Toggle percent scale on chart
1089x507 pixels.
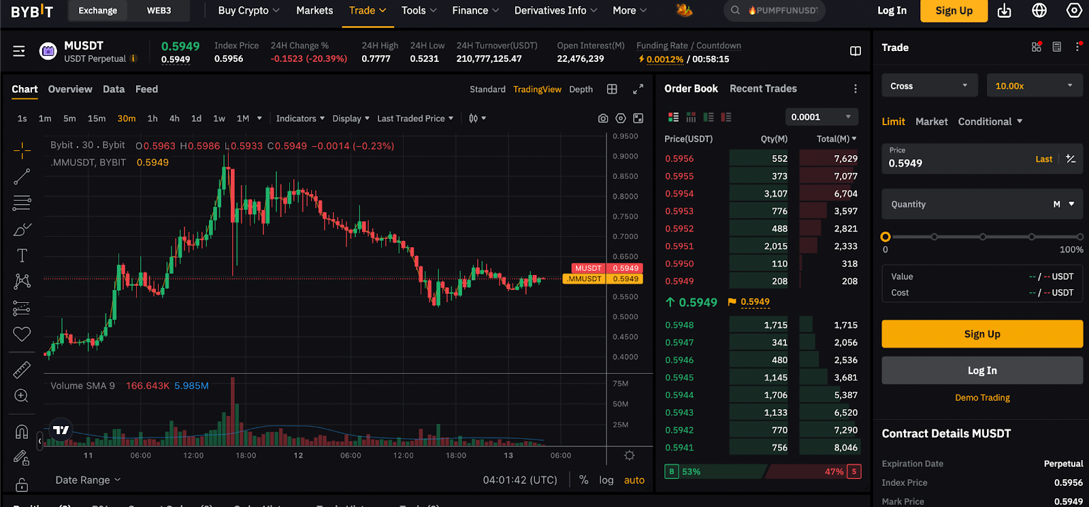(583, 480)
